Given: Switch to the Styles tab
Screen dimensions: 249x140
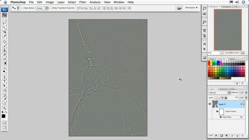Looking at the screenshot, I should [x=232, y=59].
